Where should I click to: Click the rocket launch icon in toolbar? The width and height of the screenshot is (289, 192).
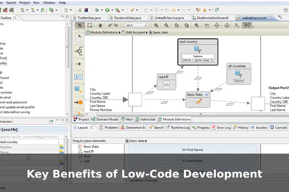click(x=132, y=10)
